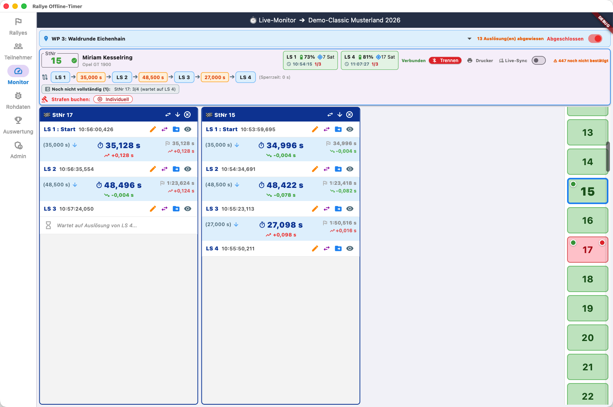The height and width of the screenshot is (407, 613).
Task: Click the move-to-folder icon on StNr 17 LS 3 row
Action: 176,209
